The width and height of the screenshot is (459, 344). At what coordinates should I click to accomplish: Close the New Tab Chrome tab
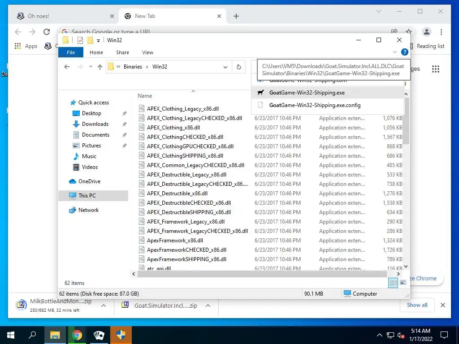219,17
